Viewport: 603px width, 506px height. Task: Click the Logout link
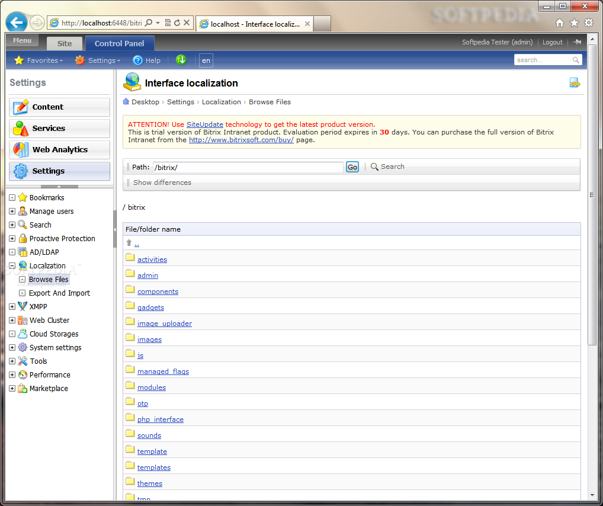552,42
